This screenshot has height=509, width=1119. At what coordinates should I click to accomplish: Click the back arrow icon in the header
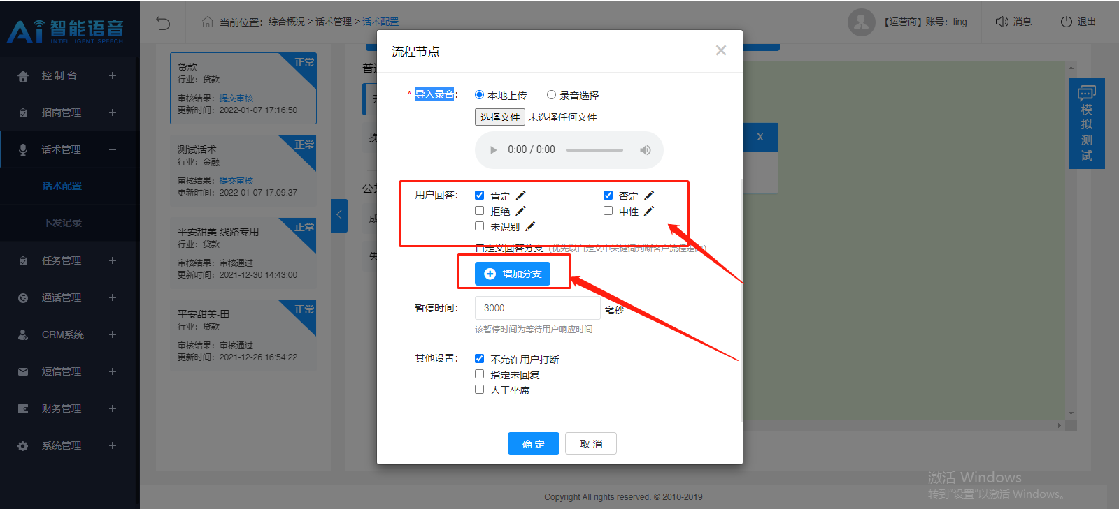(163, 23)
